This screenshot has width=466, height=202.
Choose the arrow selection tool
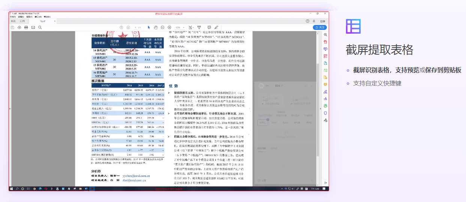149,27
